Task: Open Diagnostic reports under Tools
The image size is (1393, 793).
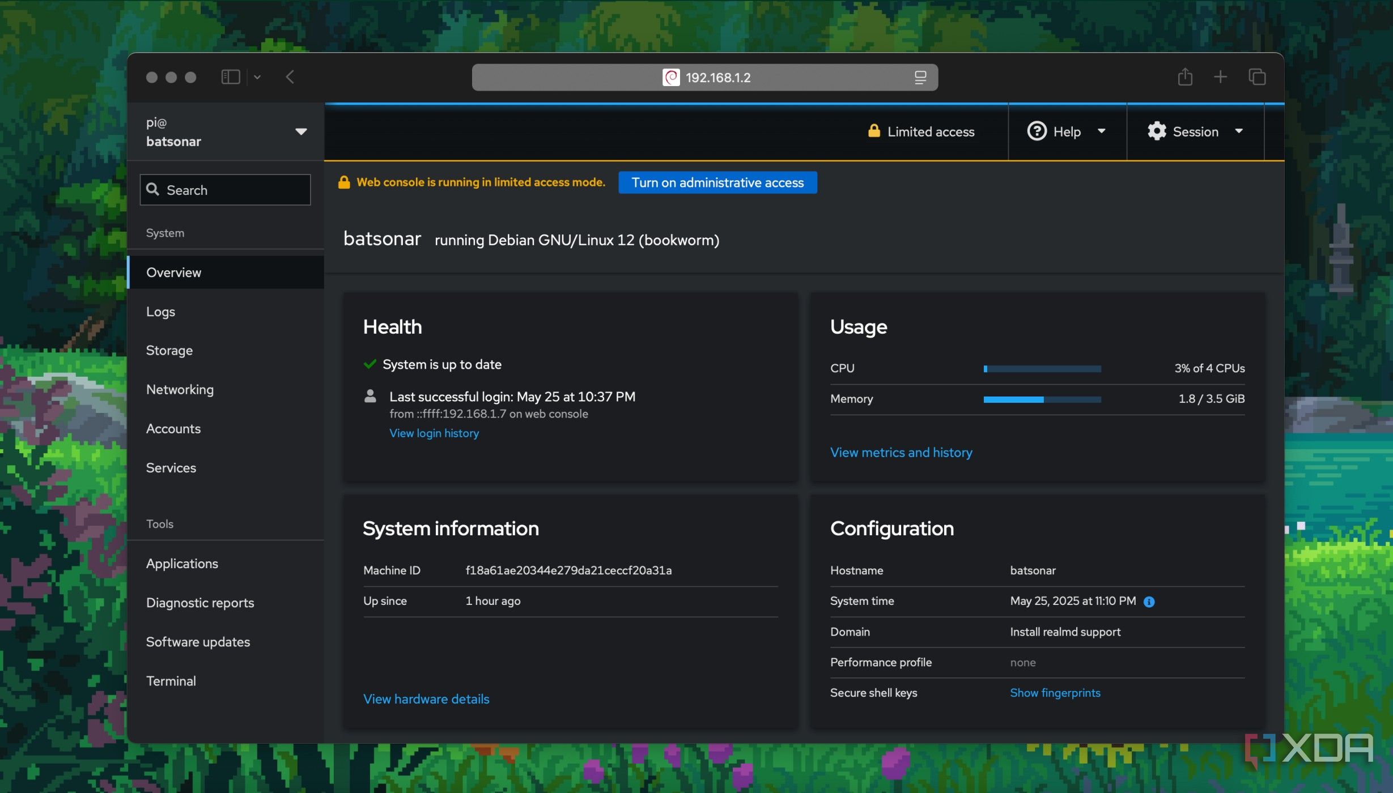Action: (226, 603)
